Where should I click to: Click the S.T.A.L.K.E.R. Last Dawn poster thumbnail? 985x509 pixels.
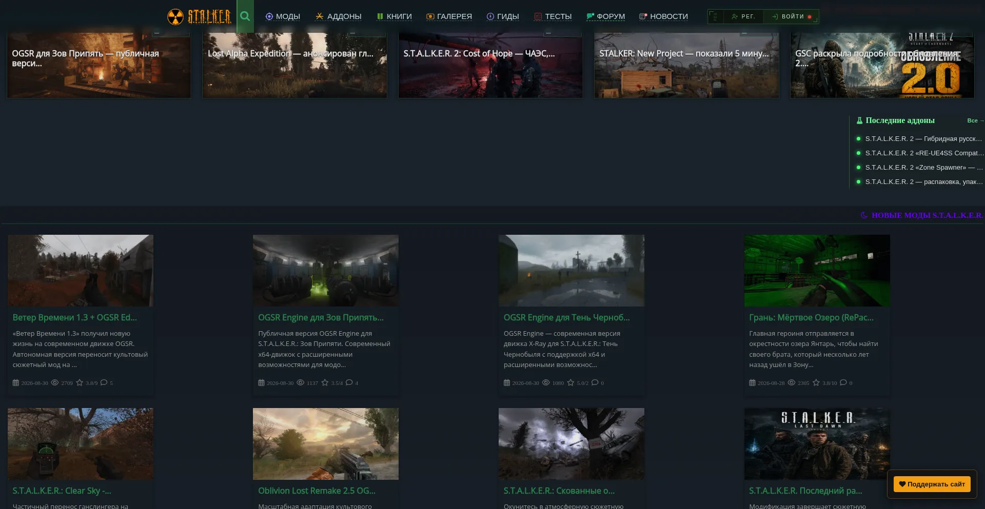[817, 444]
